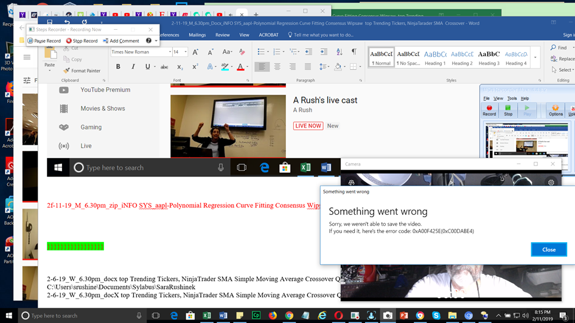
Task: Click Pause Record in Steps Recorder
Action: [x=44, y=41]
